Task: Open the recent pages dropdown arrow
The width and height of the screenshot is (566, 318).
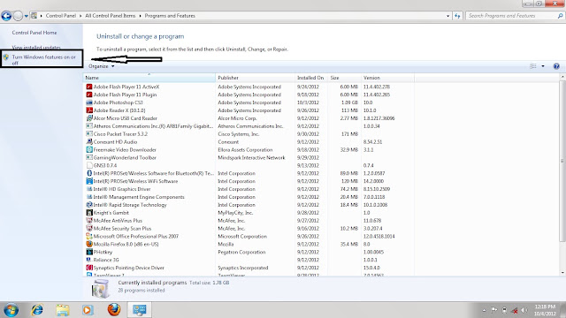Action: [x=26, y=16]
